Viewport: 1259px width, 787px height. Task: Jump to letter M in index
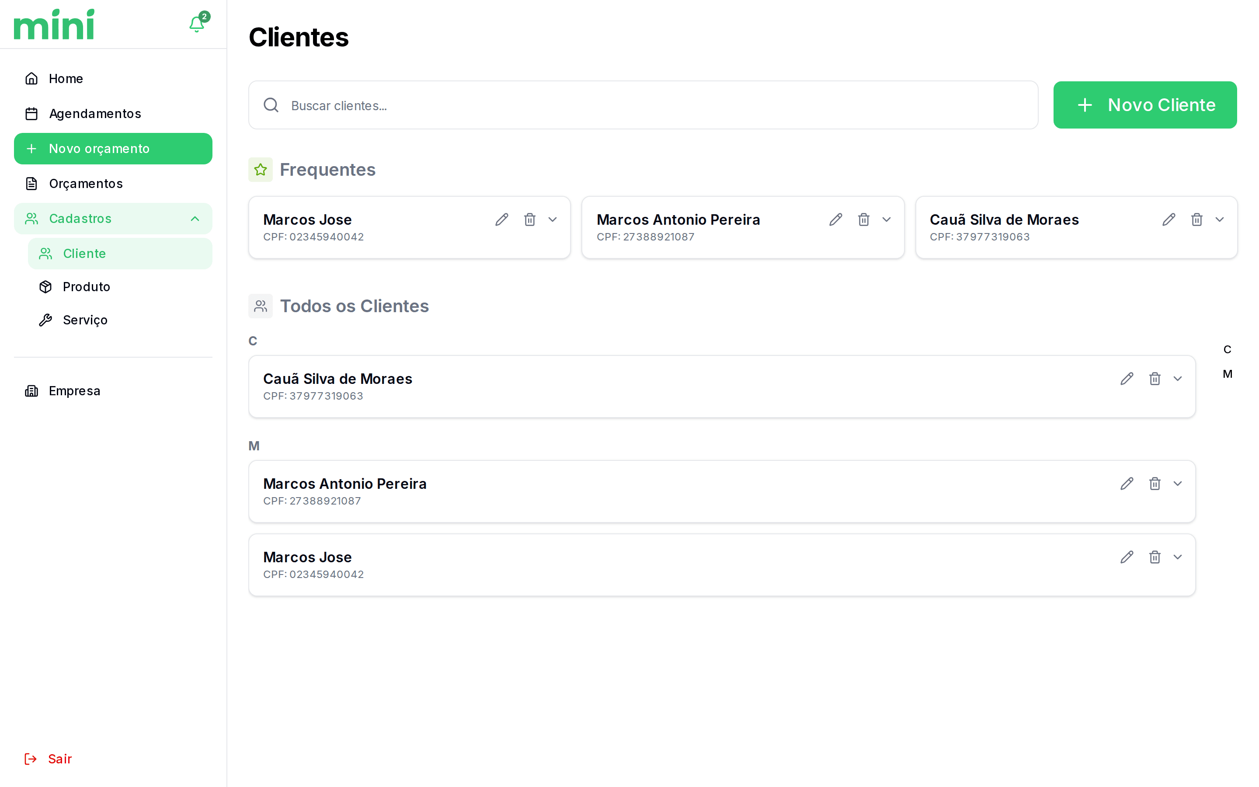pos(1227,374)
